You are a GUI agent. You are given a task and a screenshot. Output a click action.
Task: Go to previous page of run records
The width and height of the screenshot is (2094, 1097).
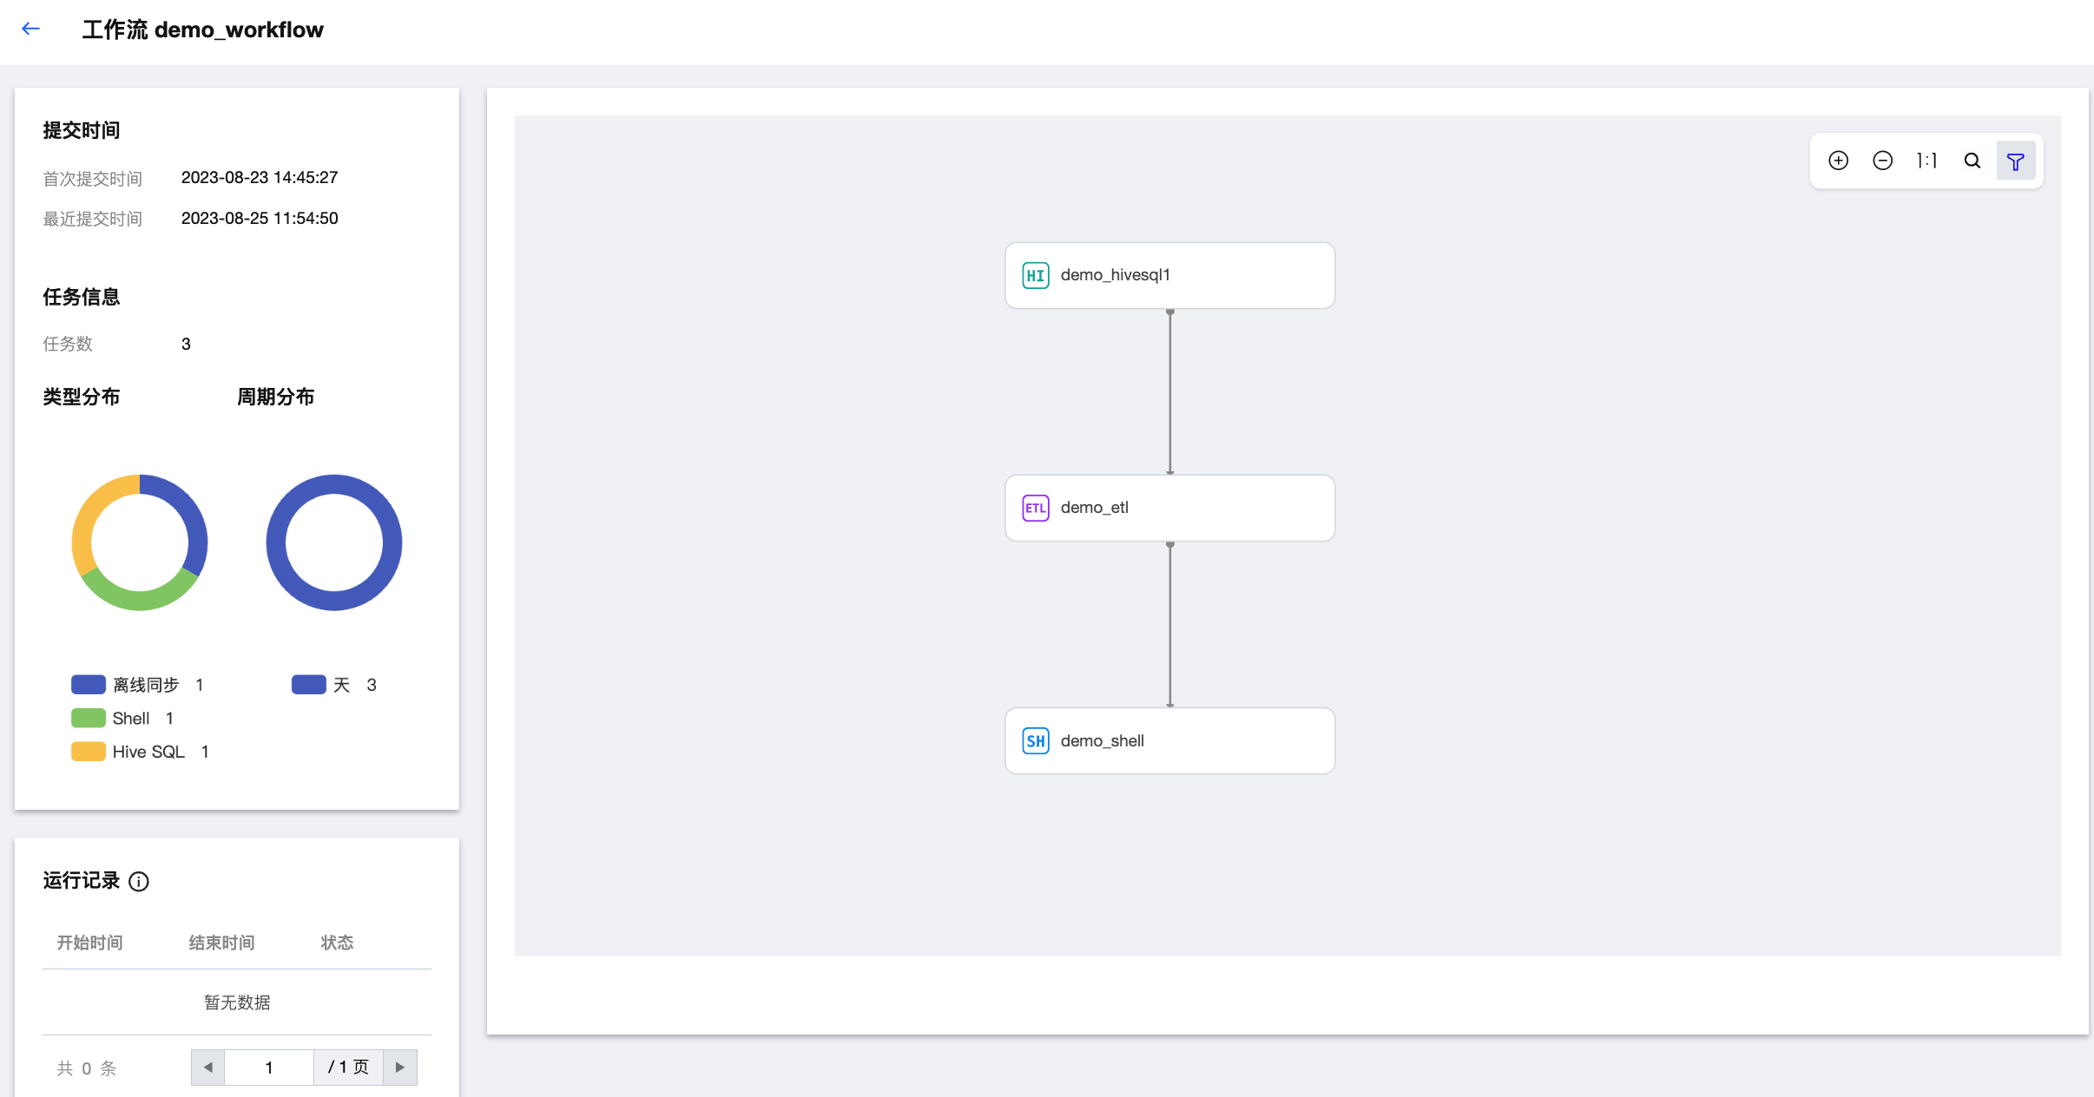pyautogui.click(x=208, y=1067)
